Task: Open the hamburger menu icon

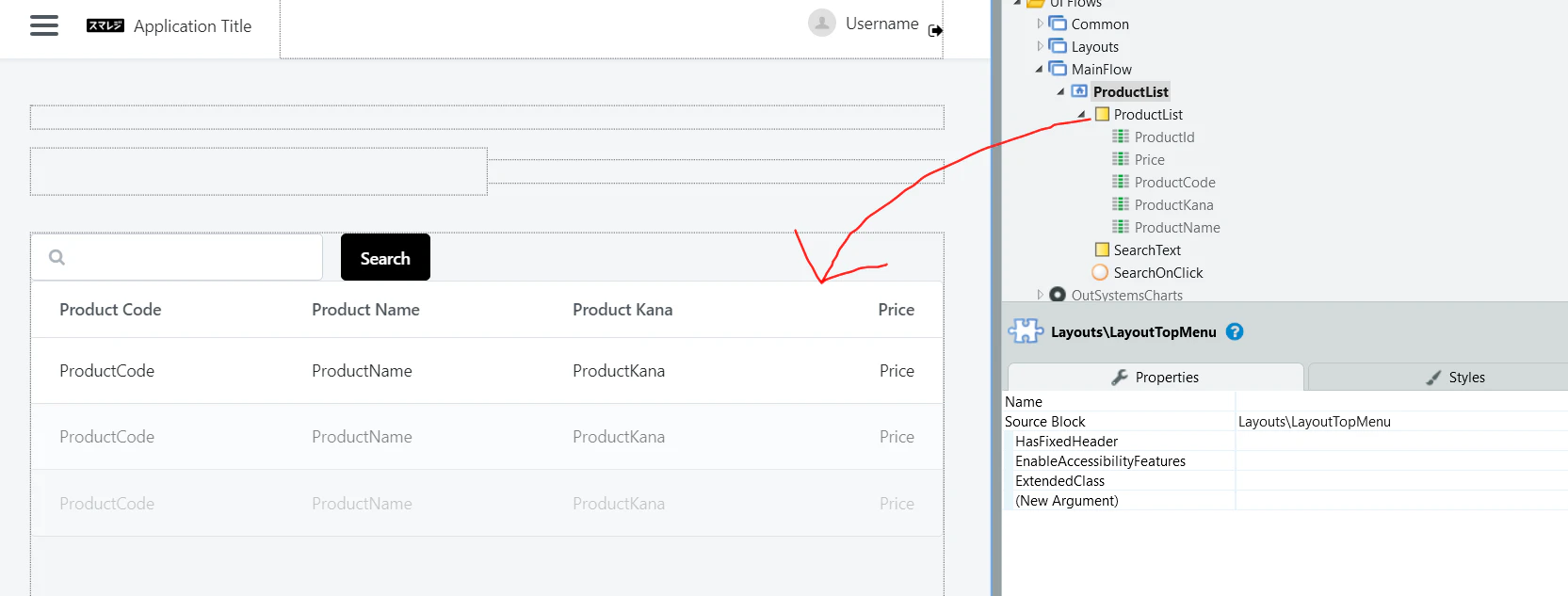Action: (x=44, y=25)
